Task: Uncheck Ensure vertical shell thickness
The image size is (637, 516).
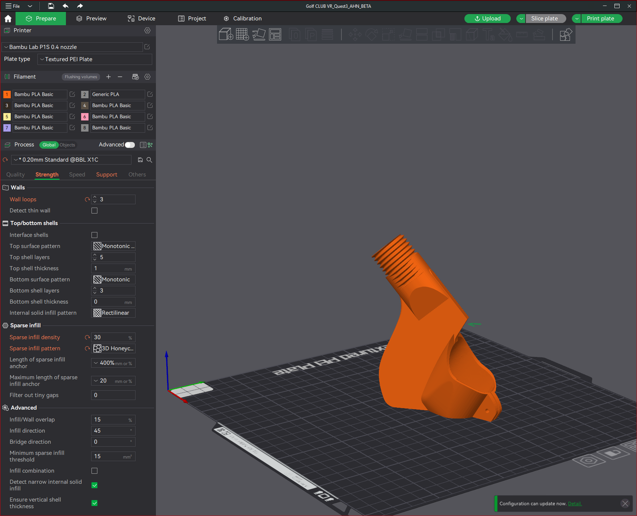Action: coord(94,503)
